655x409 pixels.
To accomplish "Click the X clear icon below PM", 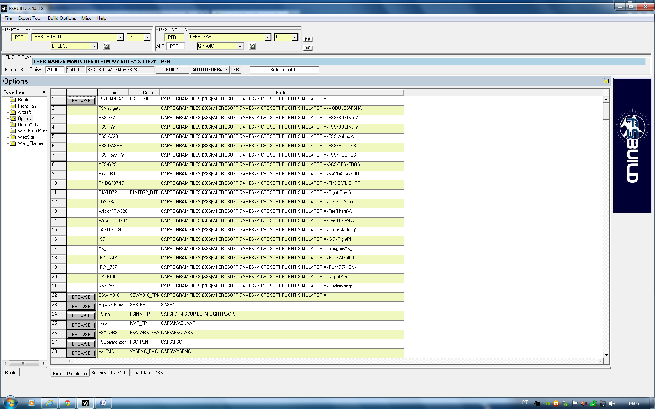I will [x=308, y=48].
